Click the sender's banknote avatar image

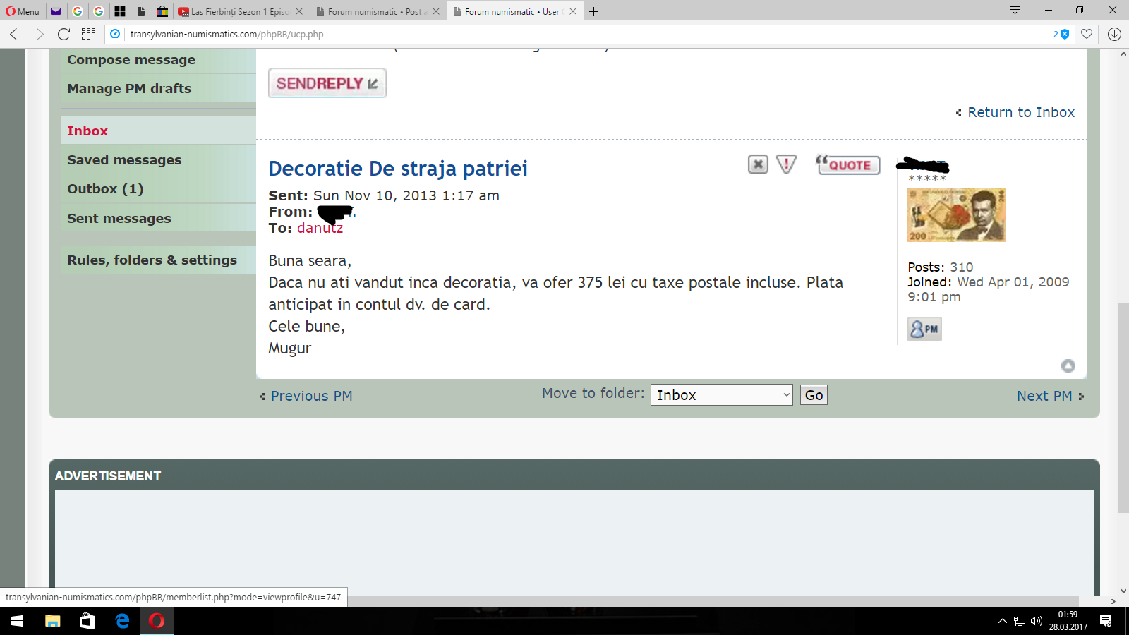coord(956,215)
